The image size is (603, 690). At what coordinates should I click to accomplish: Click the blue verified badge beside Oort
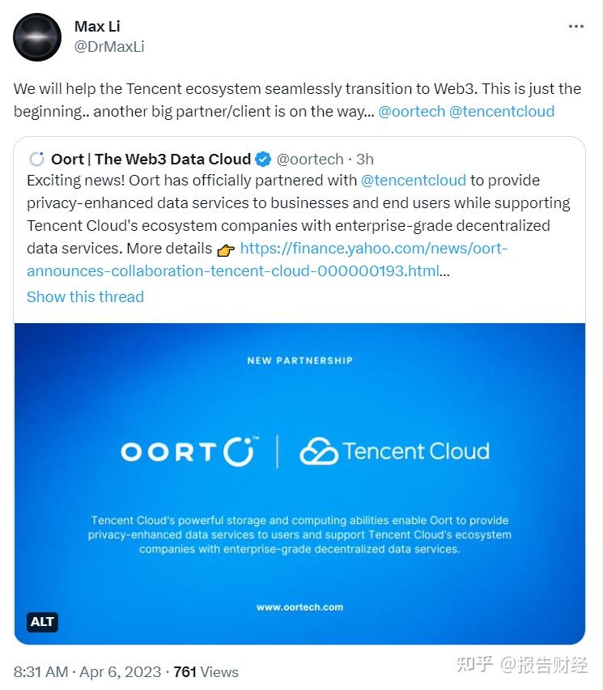pyautogui.click(x=264, y=159)
